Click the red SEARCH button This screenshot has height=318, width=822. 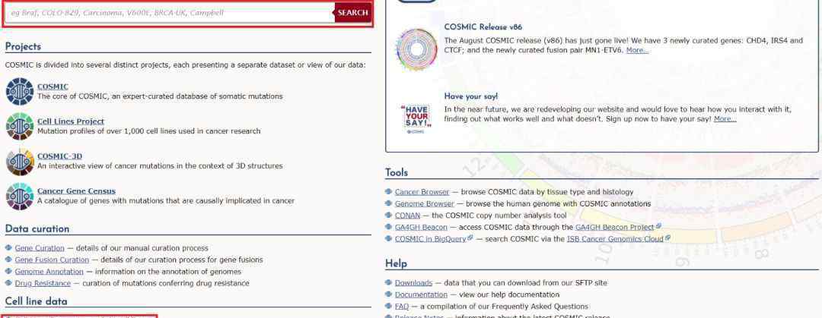[x=353, y=13]
